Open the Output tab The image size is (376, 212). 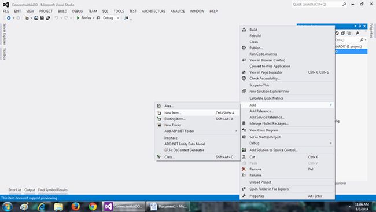pyautogui.click(x=30, y=189)
